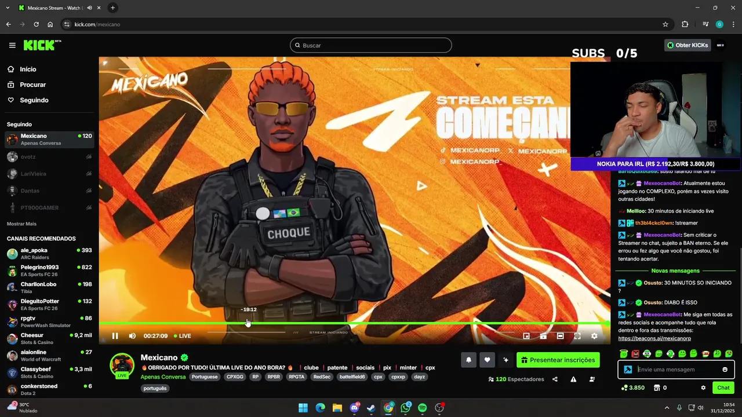Image resolution: width=742 pixels, height=417 pixels.
Task: Open player settings gear
Action: pyautogui.click(x=594, y=336)
